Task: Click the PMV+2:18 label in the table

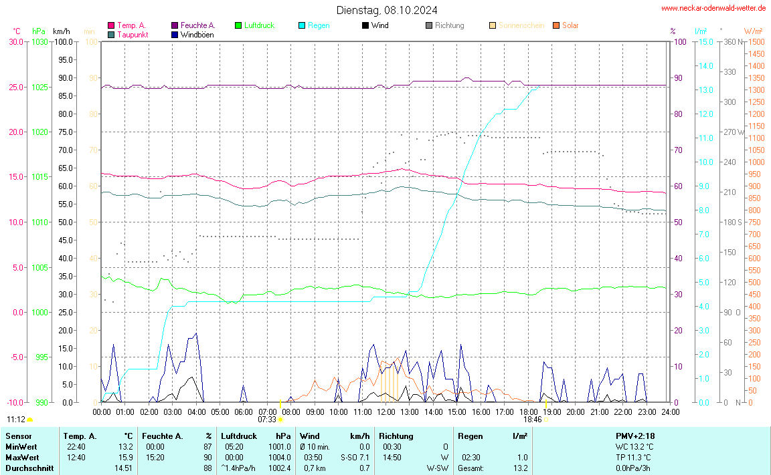Action: (634, 436)
